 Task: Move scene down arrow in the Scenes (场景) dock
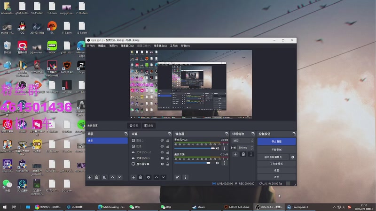click(x=119, y=177)
